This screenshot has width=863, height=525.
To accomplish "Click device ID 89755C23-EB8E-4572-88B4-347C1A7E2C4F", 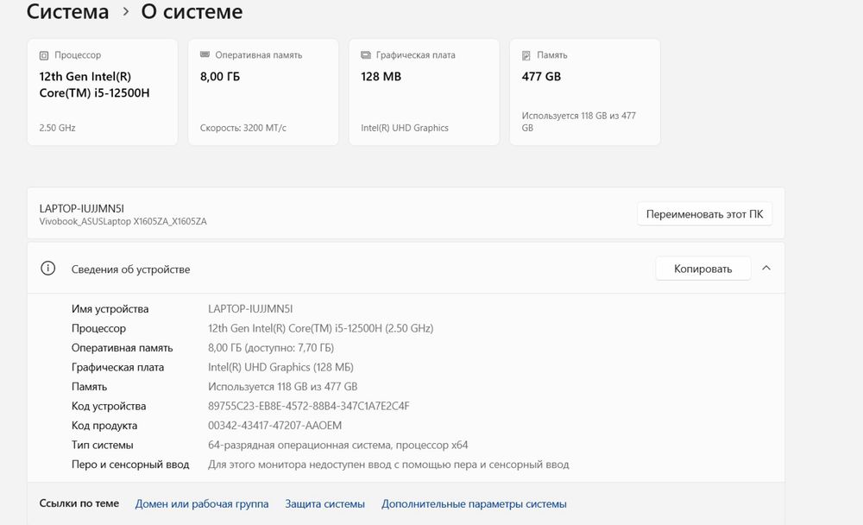I will point(309,406).
